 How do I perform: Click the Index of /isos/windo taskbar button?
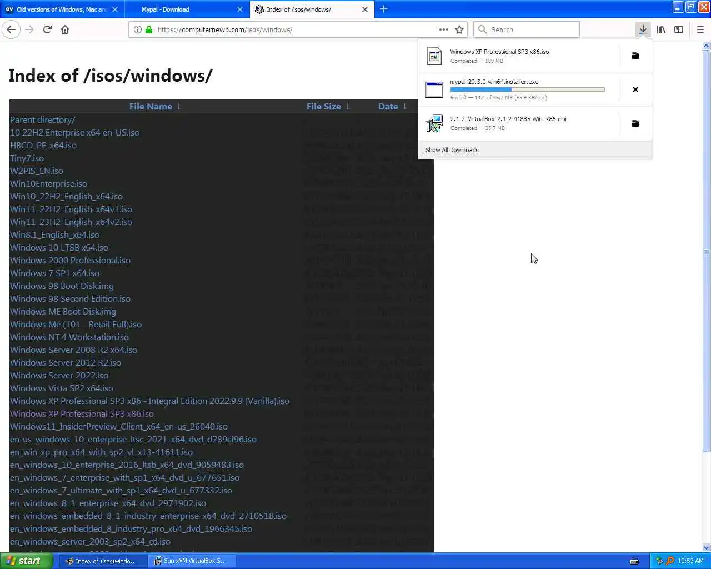pos(103,561)
